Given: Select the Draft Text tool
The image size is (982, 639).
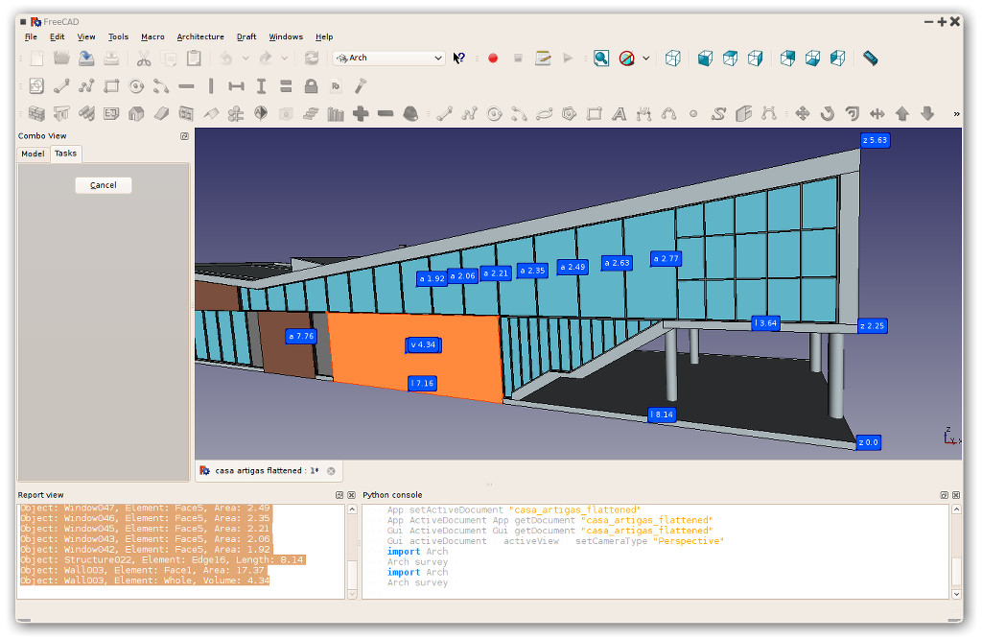Looking at the screenshot, I should [619, 113].
